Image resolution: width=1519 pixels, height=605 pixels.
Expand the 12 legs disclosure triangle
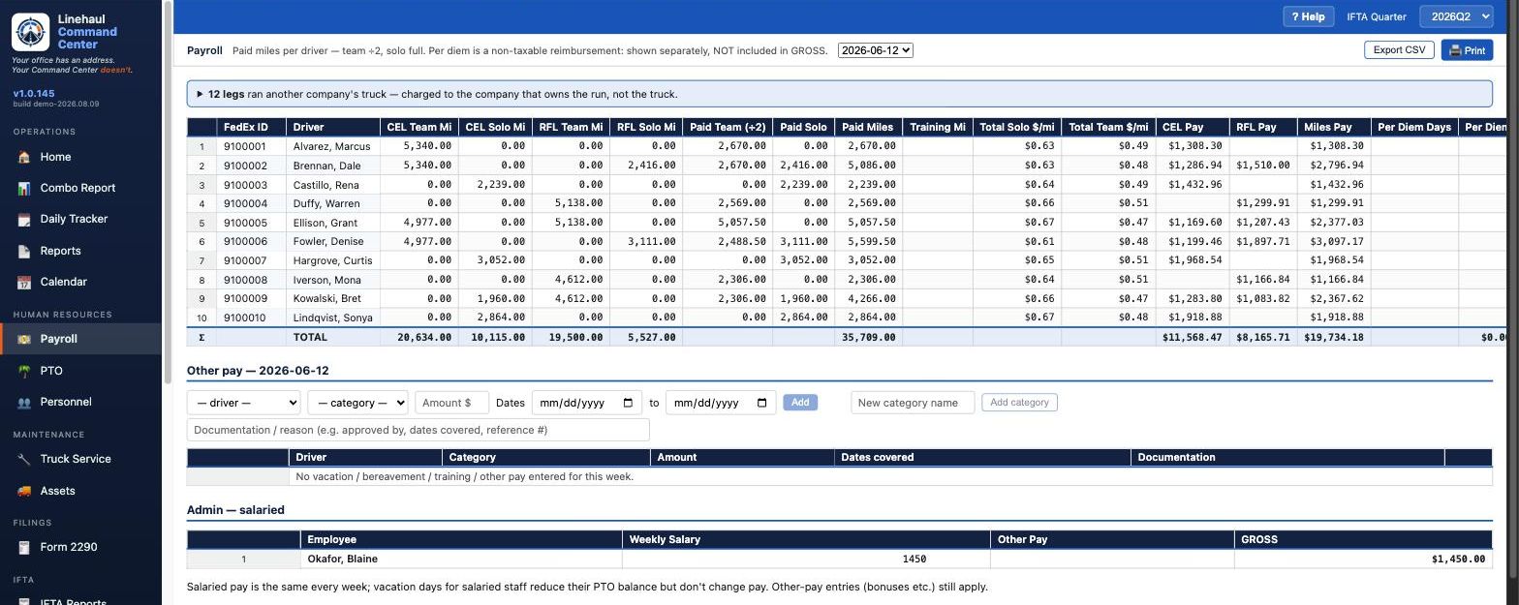pos(200,94)
